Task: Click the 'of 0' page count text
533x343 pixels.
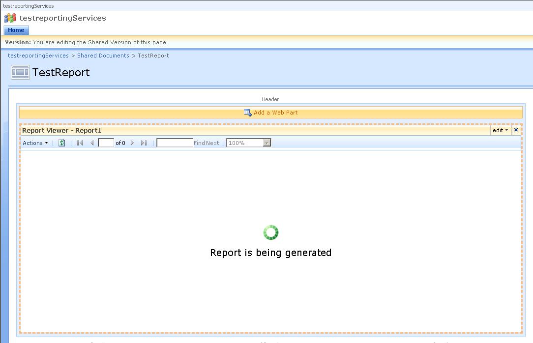Action: [120, 143]
